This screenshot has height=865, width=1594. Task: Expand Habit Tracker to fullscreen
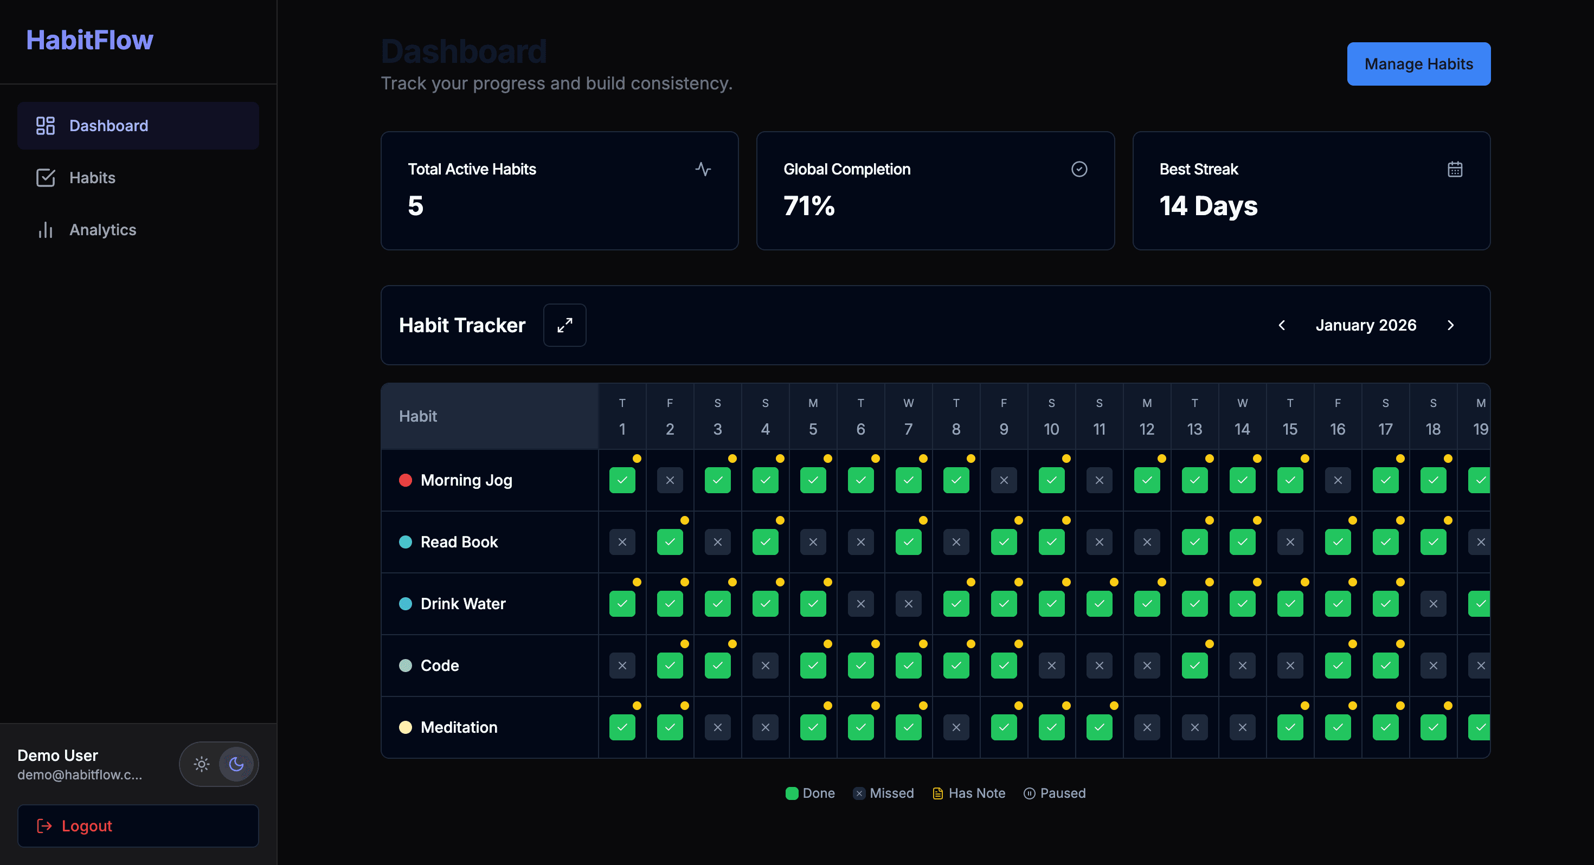(564, 325)
